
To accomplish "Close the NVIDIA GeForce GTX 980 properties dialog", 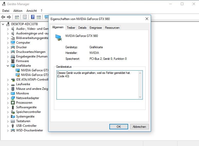I will point(147,19).
